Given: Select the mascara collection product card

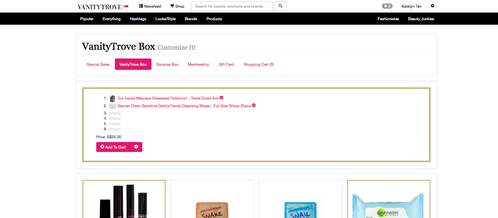Looking at the screenshot, I should 124,199.
